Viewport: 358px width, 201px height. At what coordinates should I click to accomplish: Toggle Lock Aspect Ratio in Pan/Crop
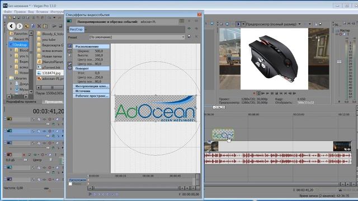(x=69, y=64)
